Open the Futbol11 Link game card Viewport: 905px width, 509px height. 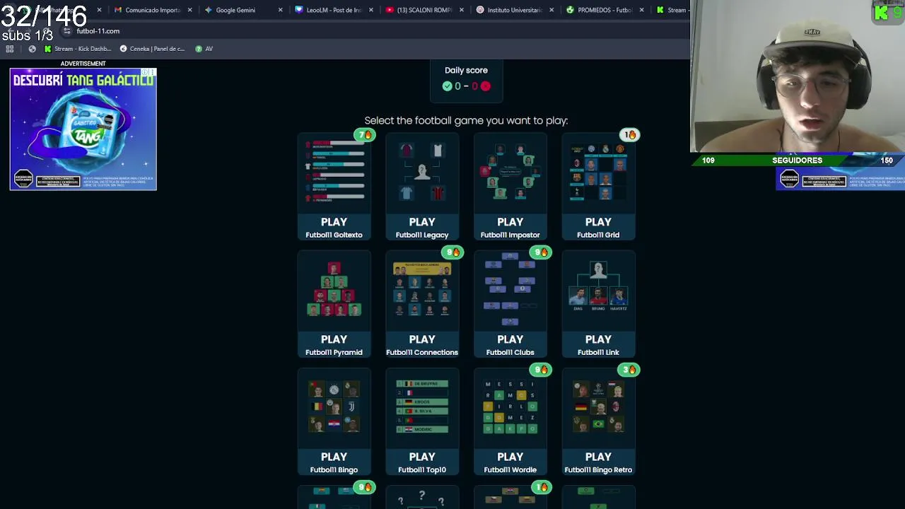[598, 305]
